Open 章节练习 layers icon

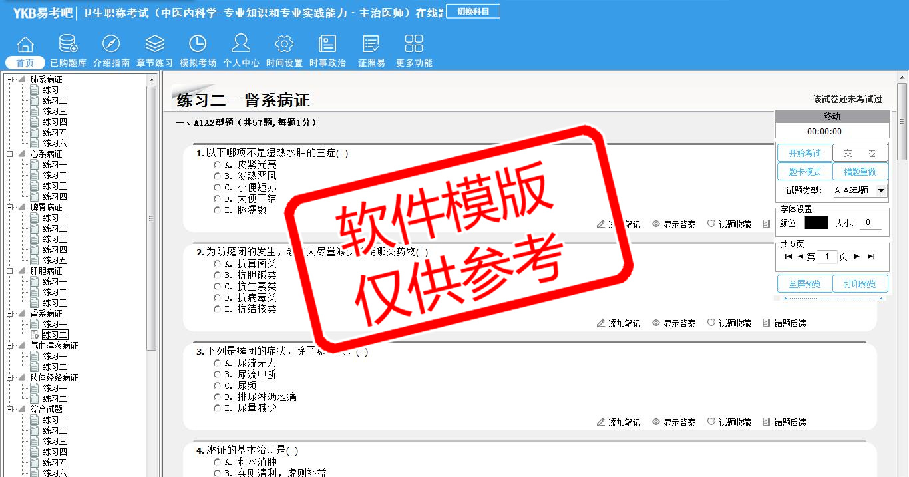[x=154, y=45]
